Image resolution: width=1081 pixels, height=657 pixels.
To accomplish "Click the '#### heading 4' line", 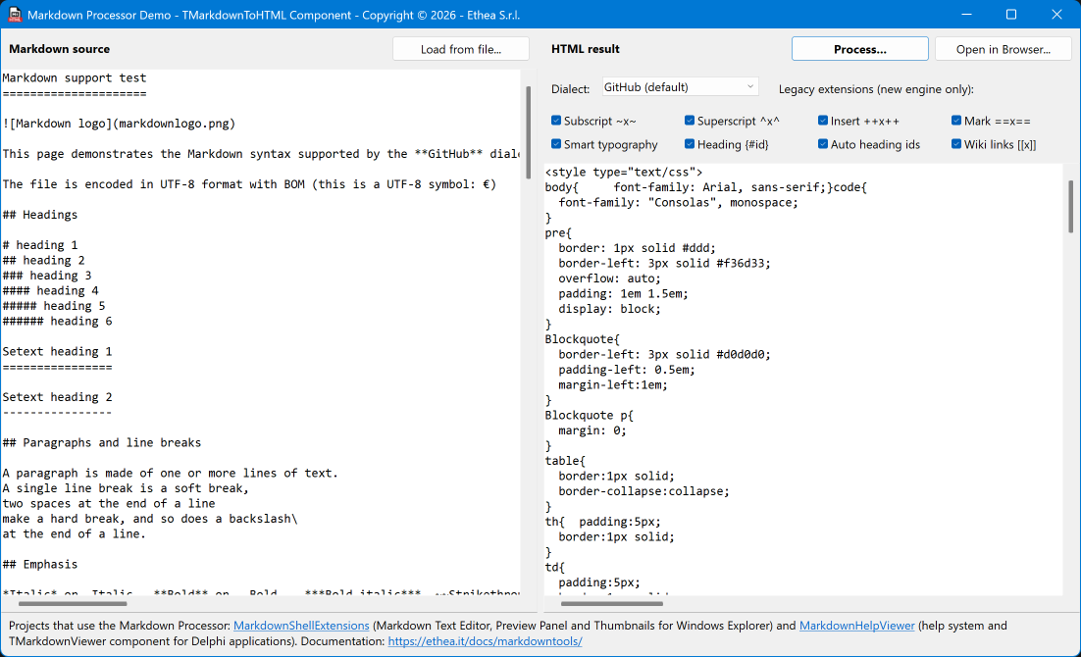I will (50, 290).
